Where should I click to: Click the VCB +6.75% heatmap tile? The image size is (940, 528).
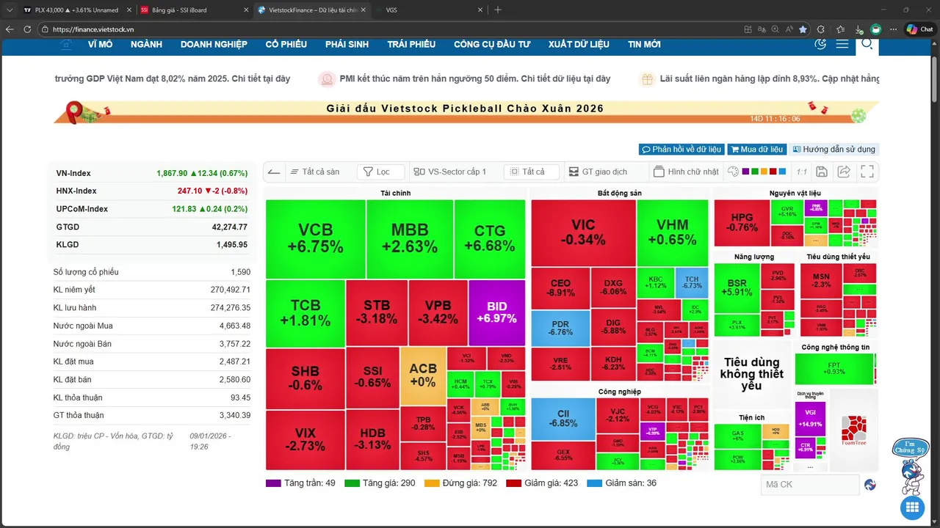316,239
